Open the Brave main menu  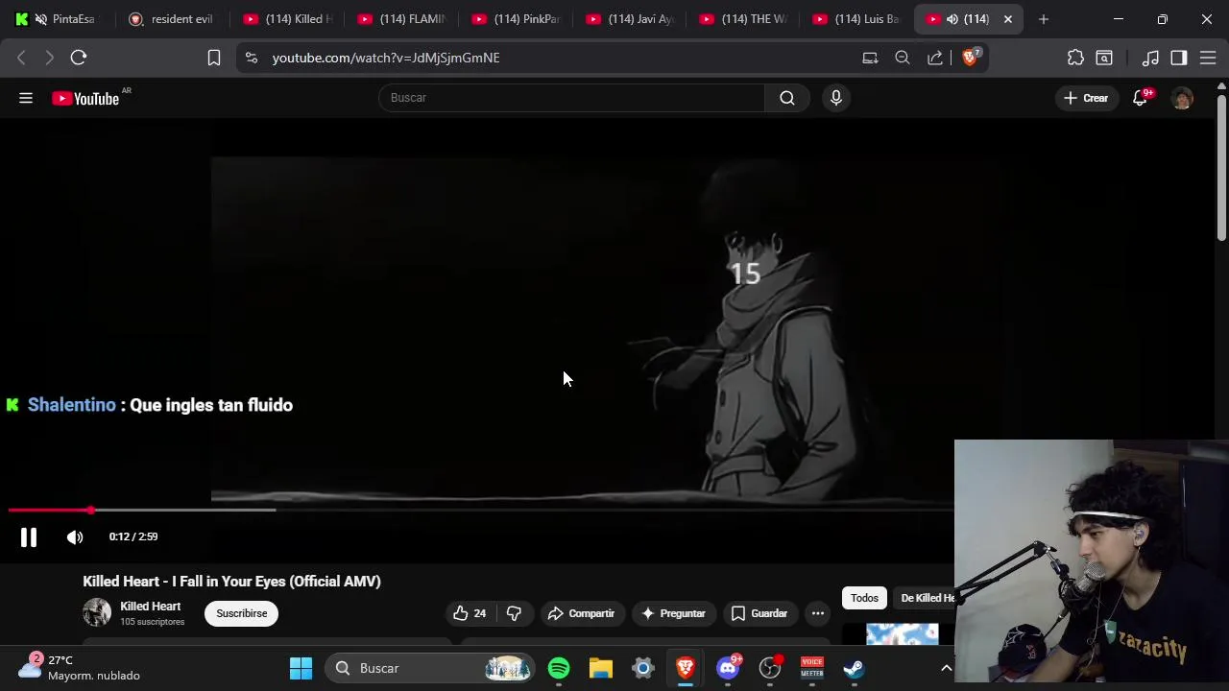click(x=1208, y=58)
